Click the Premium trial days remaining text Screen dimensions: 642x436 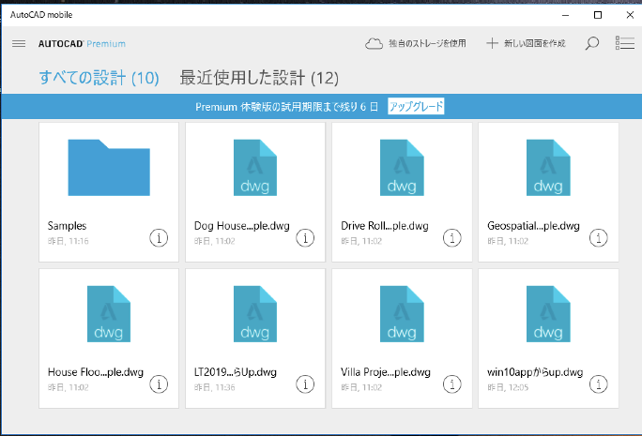point(286,107)
